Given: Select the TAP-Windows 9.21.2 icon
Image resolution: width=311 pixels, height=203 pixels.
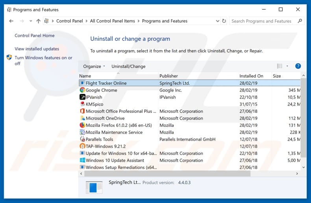Looking at the screenshot, I should [x=82, y=146].
